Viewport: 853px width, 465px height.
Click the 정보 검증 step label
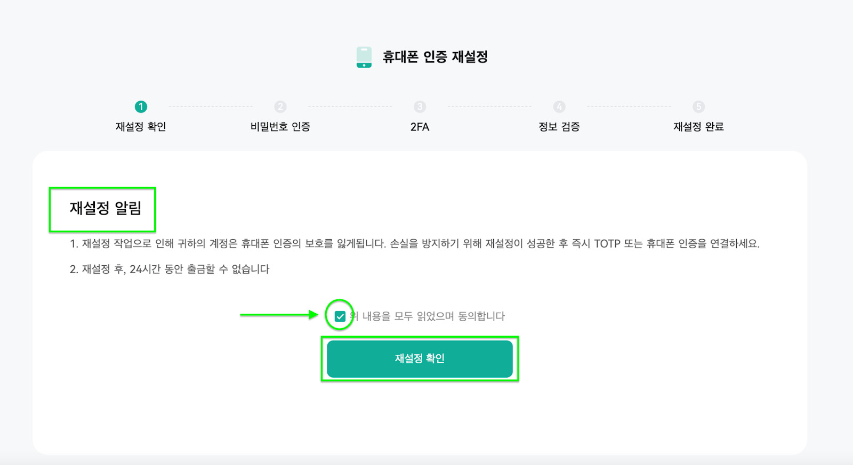point(558,127)
